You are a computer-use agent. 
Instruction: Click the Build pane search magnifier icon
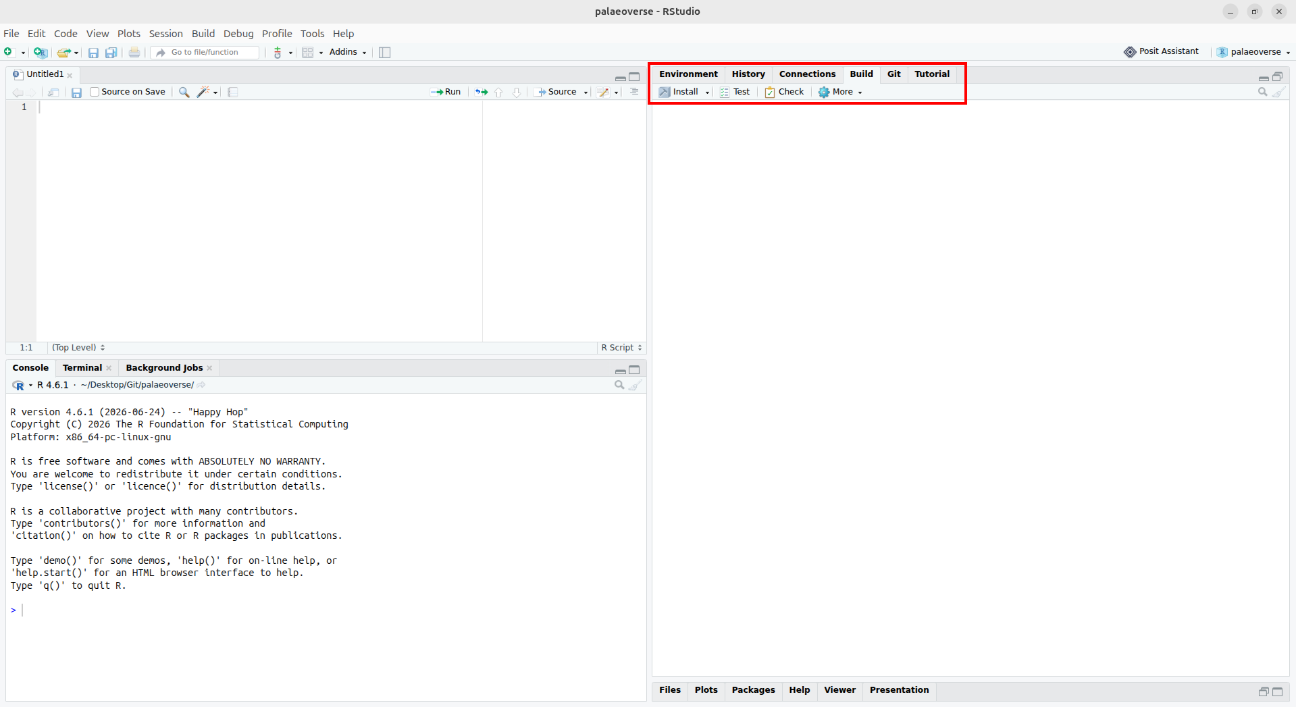click(x=1262, y=92)
